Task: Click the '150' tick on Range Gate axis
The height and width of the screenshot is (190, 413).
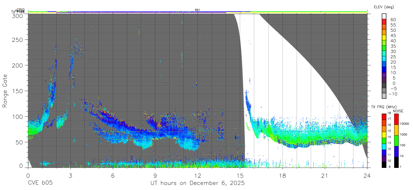Action: point(18,91)
